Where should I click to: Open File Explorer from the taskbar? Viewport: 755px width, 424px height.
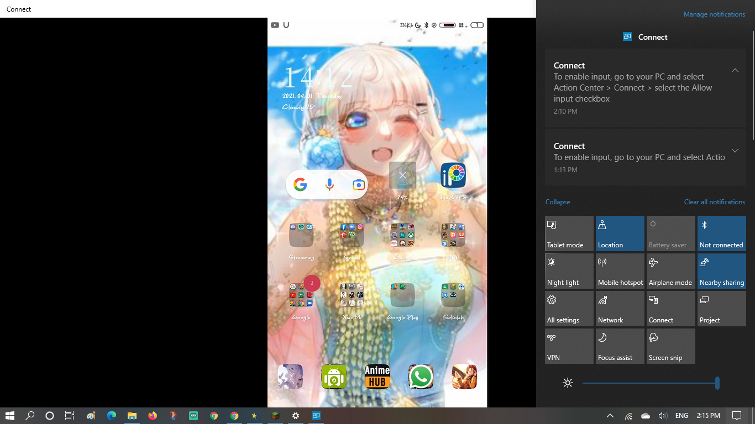[x=132, y=416]
